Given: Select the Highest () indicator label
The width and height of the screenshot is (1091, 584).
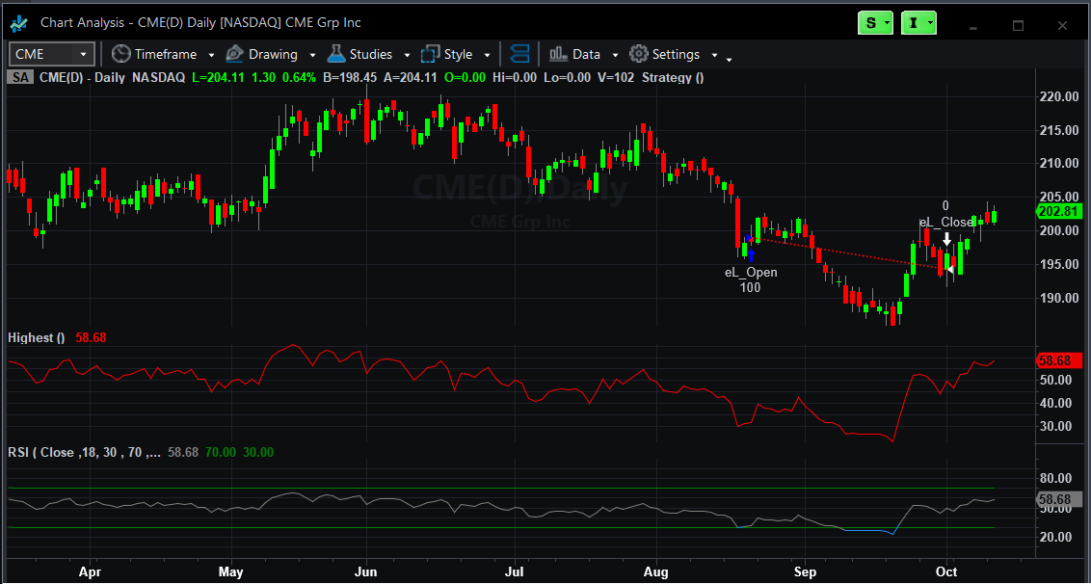Looking at the screenshot, I should [36, 337].
